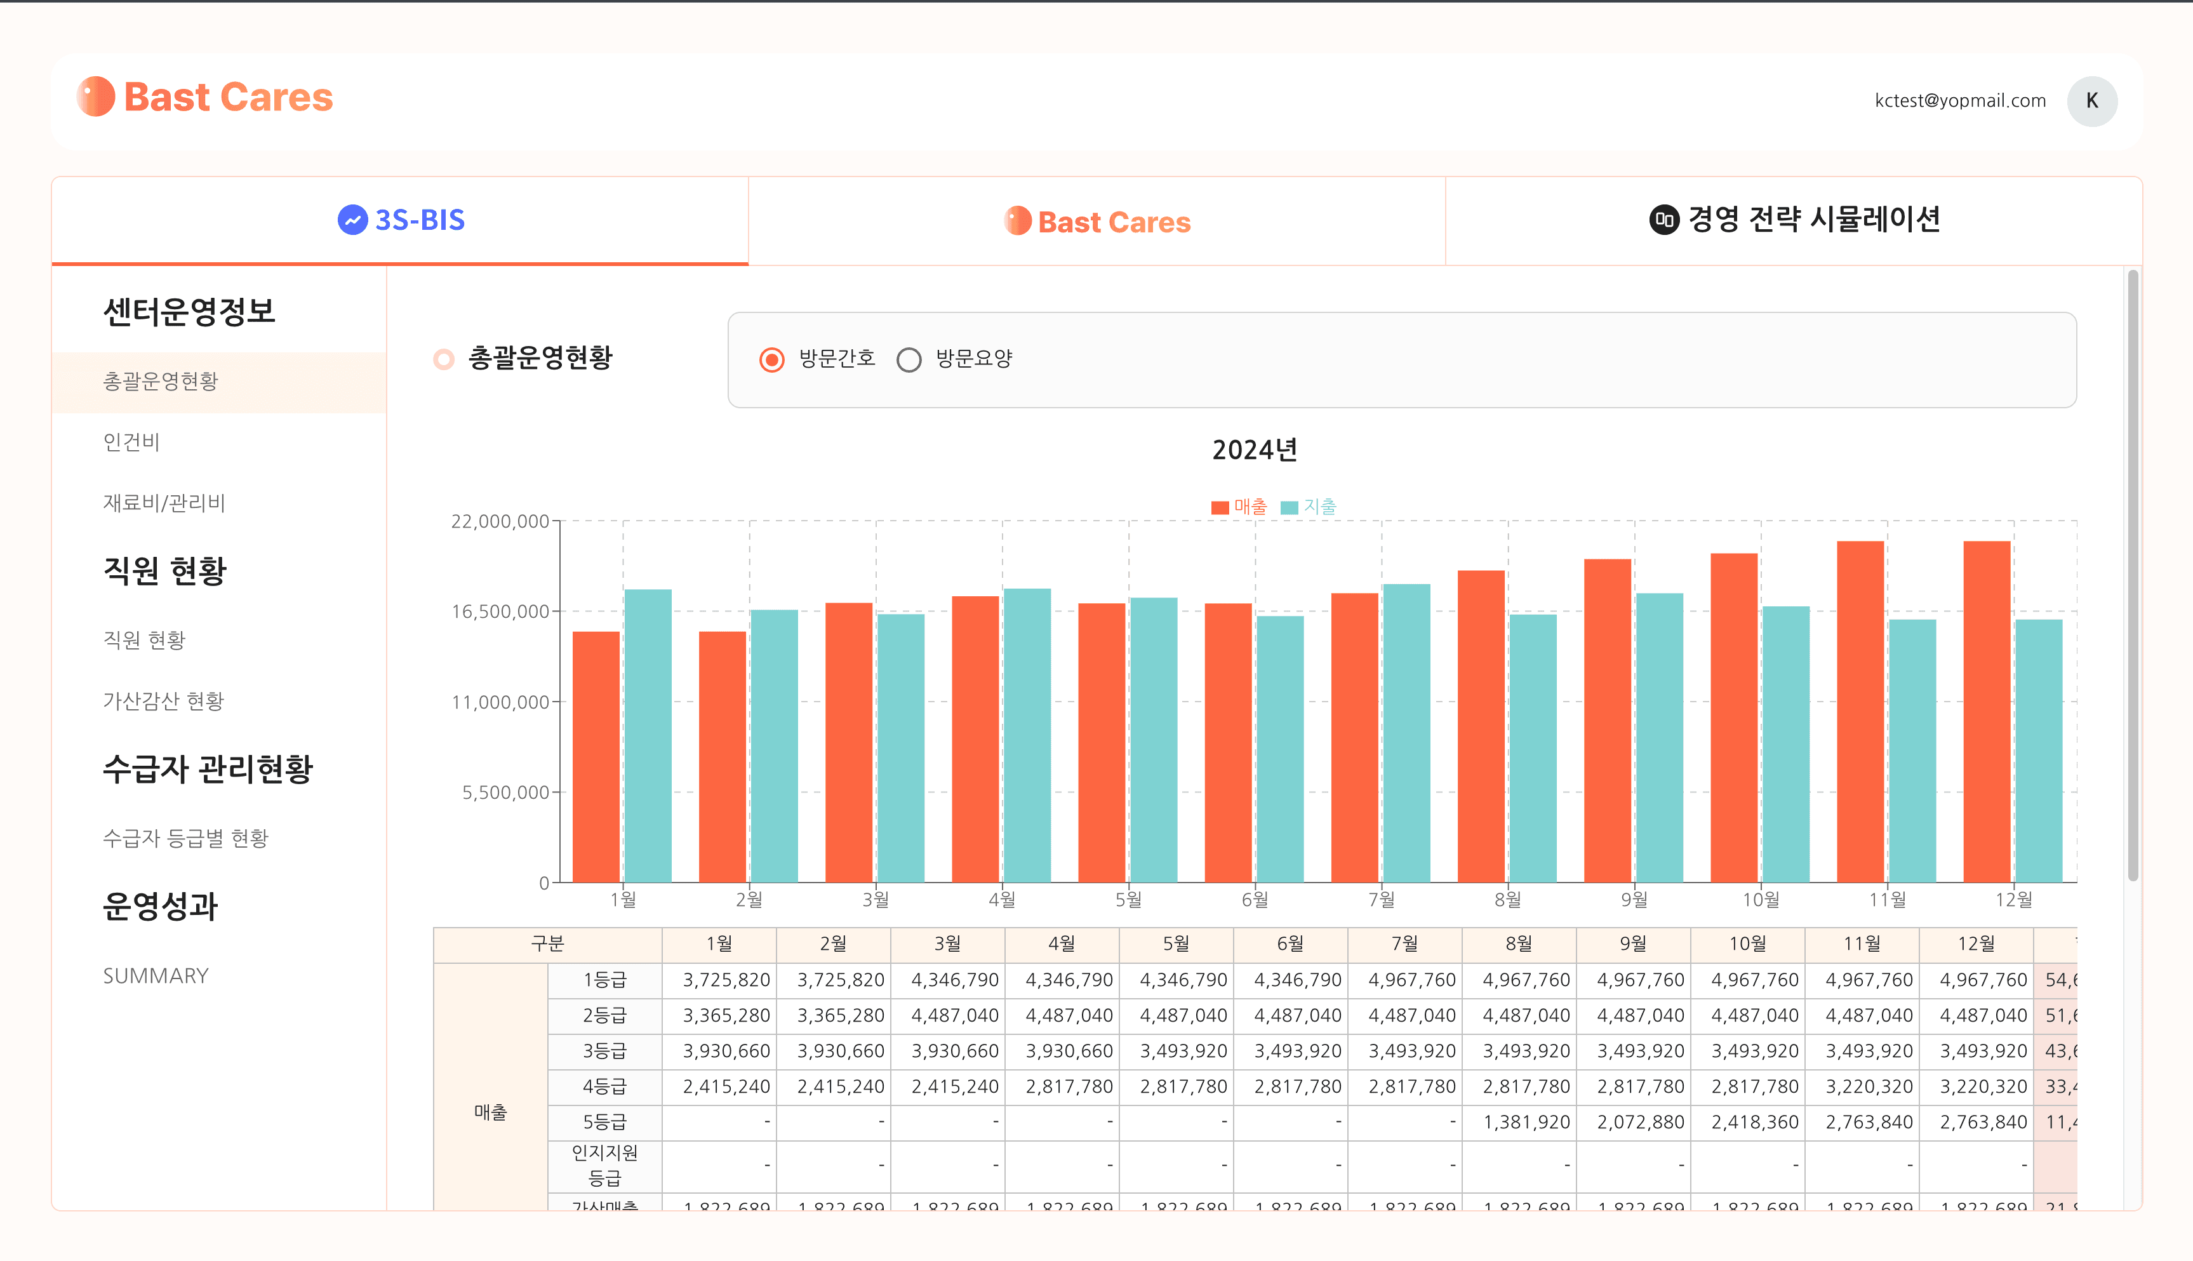Select the 방문간호 radio button
This screenshot has width=2193, height=1261.
click(771, 359)
